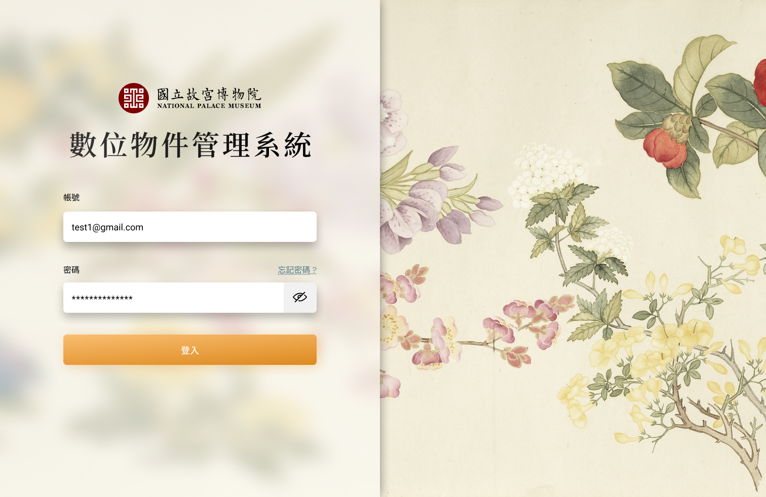Screen dimensions: 766x497
Task: Click the 帳號 field label
Action: 71,197
